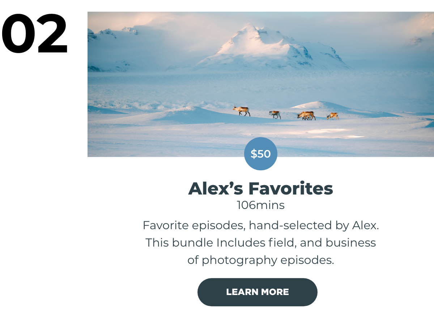Click the cloudy sky at photo's top right
This screenshot has width=434, height=329.
(398, 29)
